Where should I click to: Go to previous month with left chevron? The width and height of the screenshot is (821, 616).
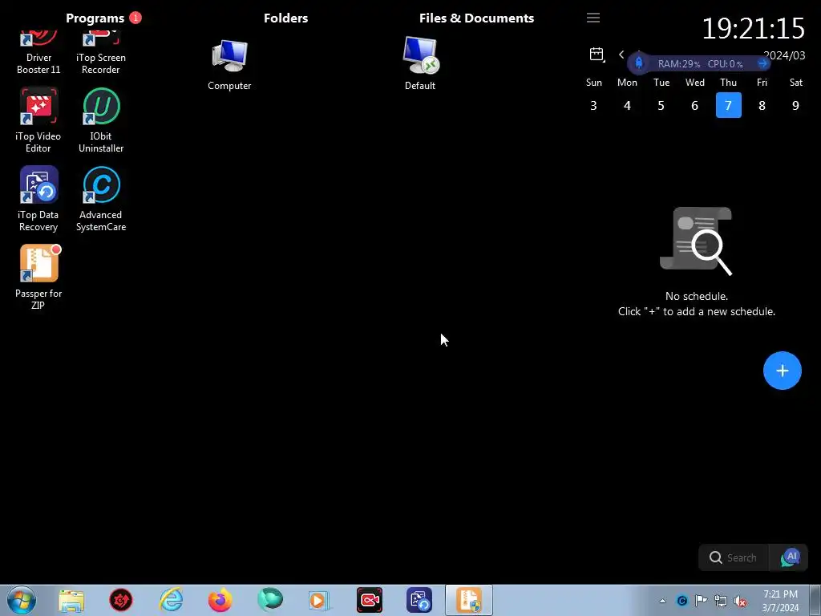pyautogui.click(x=621, y=54)
